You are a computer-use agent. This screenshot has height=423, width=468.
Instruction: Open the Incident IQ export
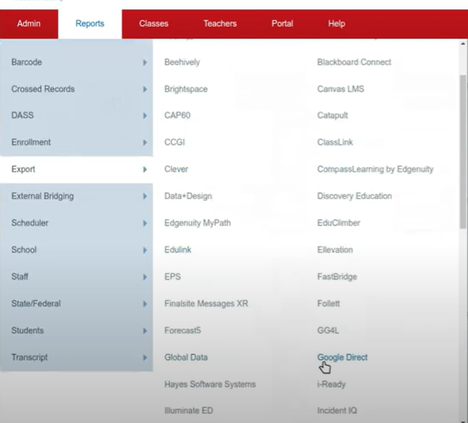pyautogui.click(x=337, y=410)
